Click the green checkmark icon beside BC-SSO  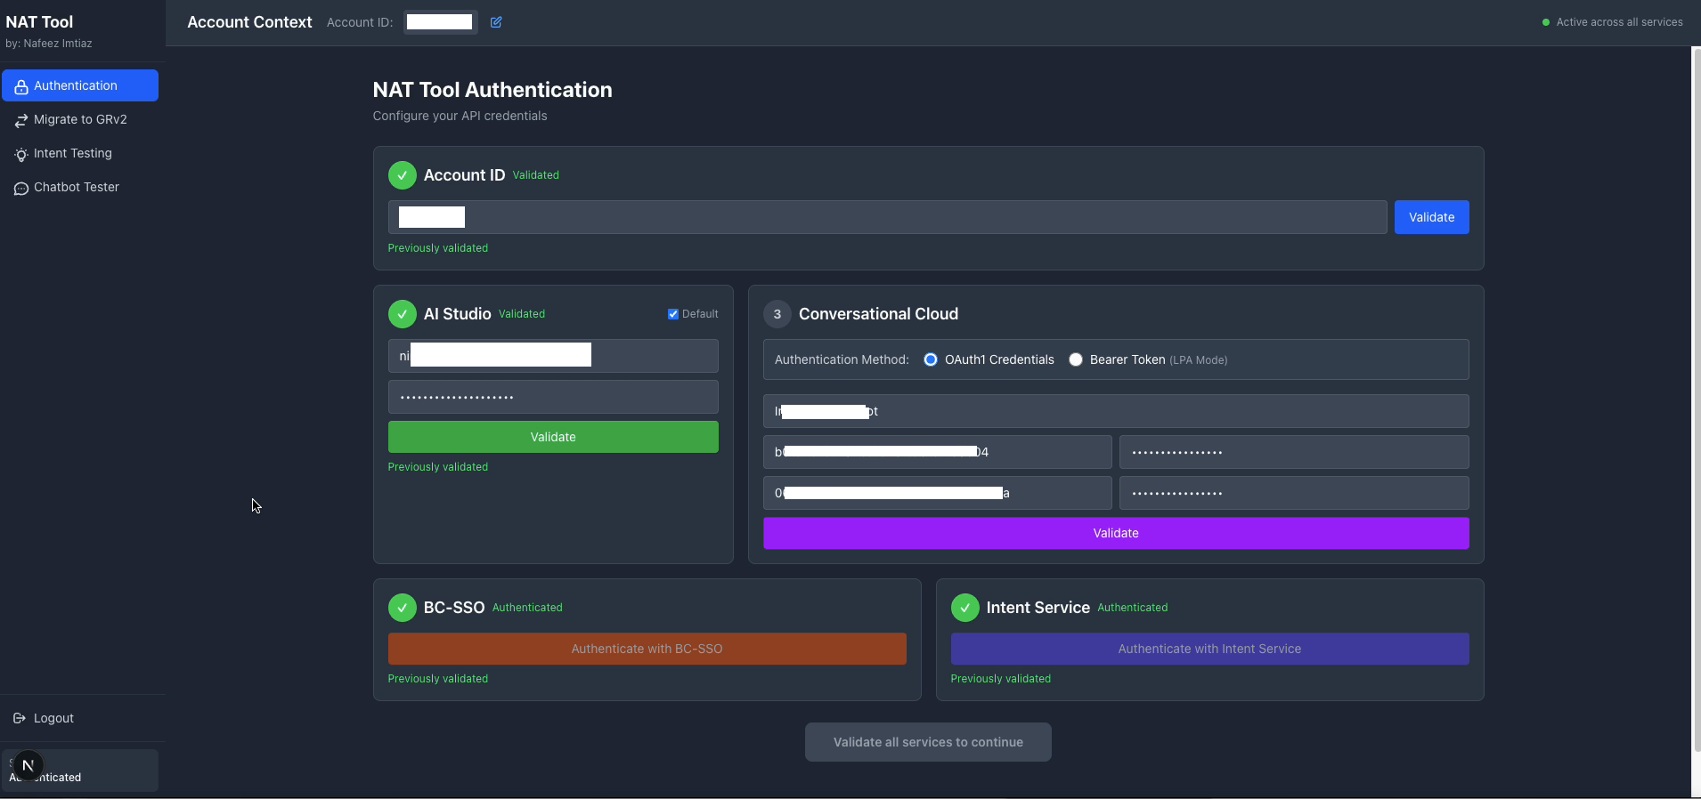[x=403, y=608]
